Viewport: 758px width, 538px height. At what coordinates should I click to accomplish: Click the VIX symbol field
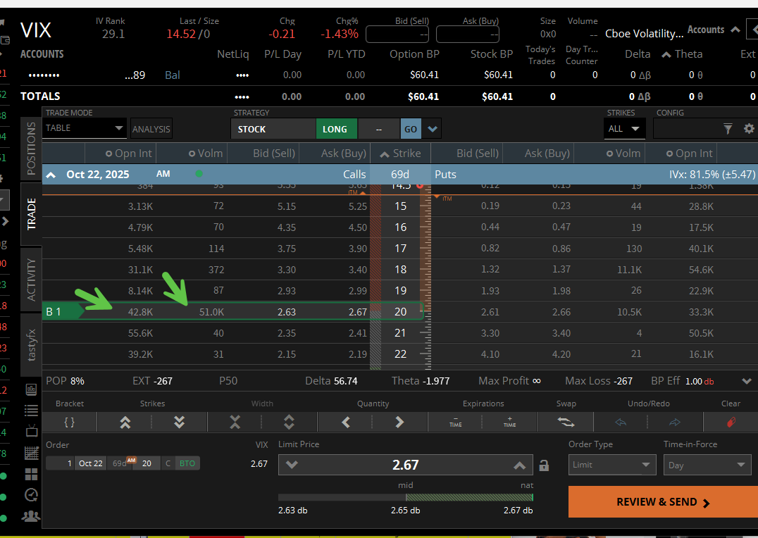[36, 30]
